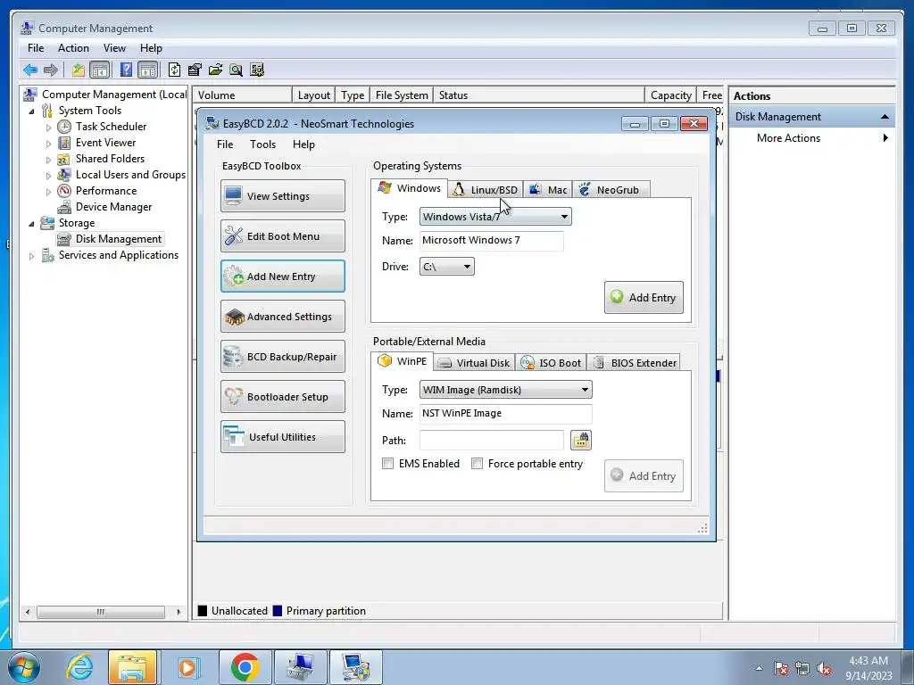Screen dimensions: 914x685
Task: Collapse the Storage tree node
Action: click(31, 223)
